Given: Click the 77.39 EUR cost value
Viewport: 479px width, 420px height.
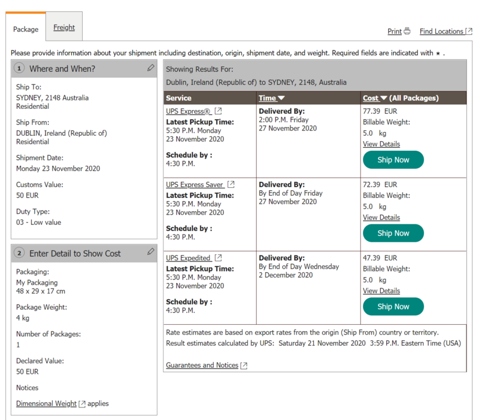Looking at the screenshot, I should tap(380, 111).
